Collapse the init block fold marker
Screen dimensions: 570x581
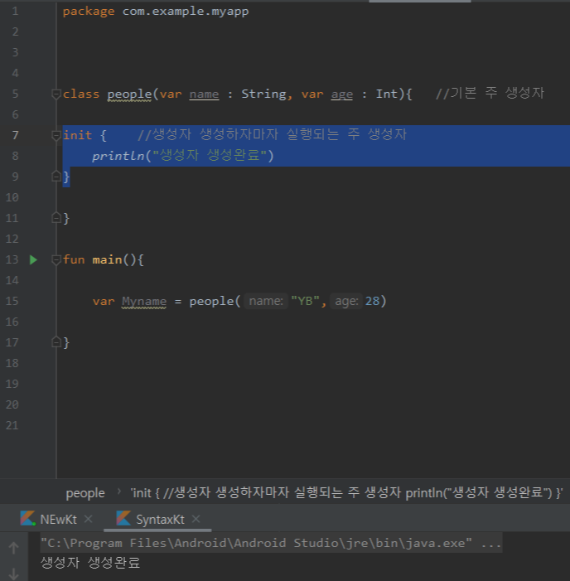click(56, 136)
